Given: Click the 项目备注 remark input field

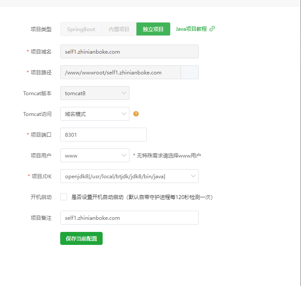Looking at the screenshot, I should pyautogui.click(x=129, y=218).
